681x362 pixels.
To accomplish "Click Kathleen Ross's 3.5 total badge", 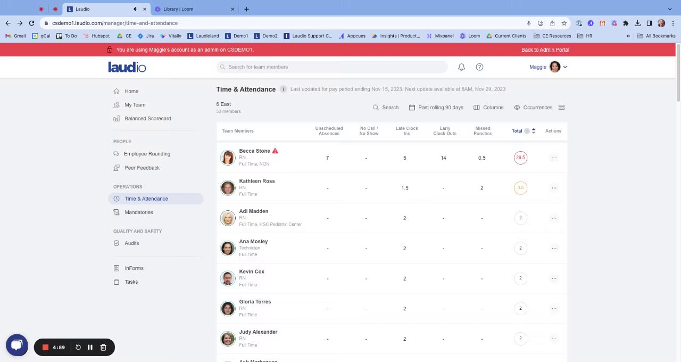I will pos(520,188).
